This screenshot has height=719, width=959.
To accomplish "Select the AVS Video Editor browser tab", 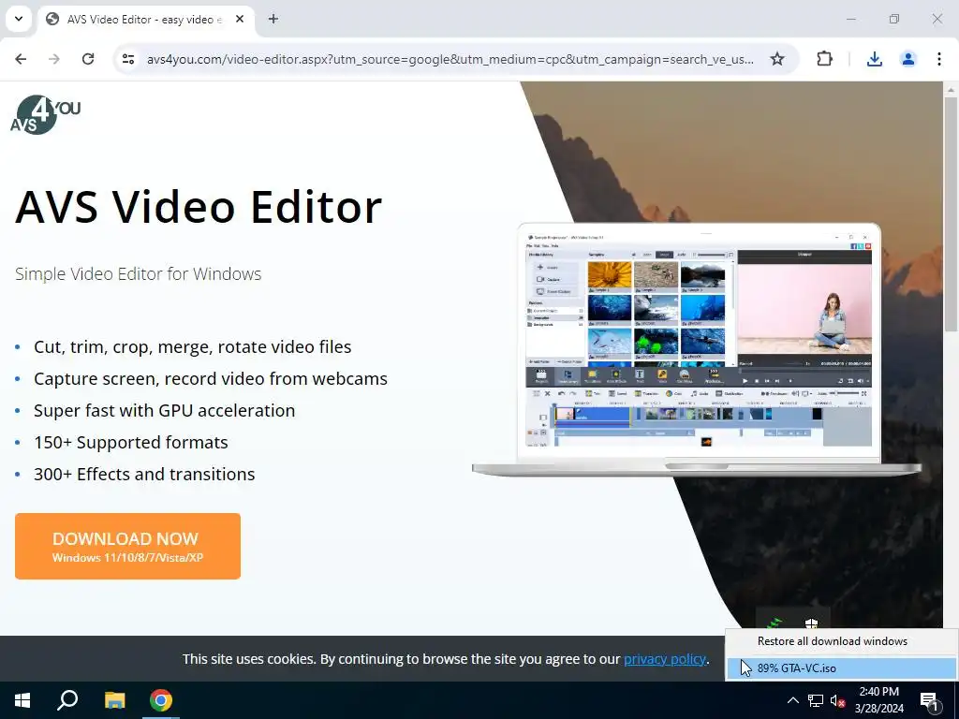I will click(146, 20).
